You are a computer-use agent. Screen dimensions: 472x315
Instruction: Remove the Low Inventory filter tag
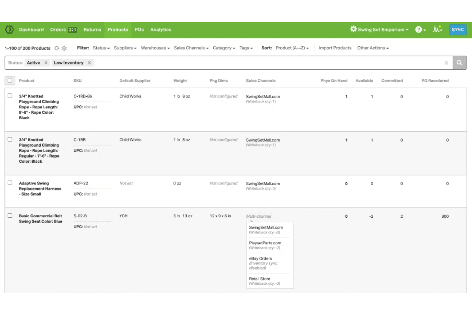[90, 63]
